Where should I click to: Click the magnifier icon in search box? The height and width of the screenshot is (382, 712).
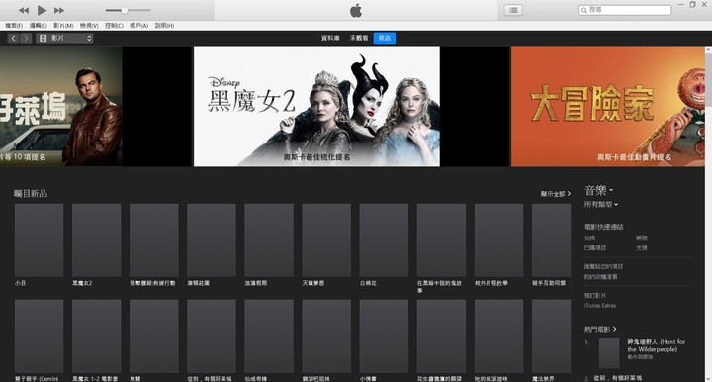[584, 10]
